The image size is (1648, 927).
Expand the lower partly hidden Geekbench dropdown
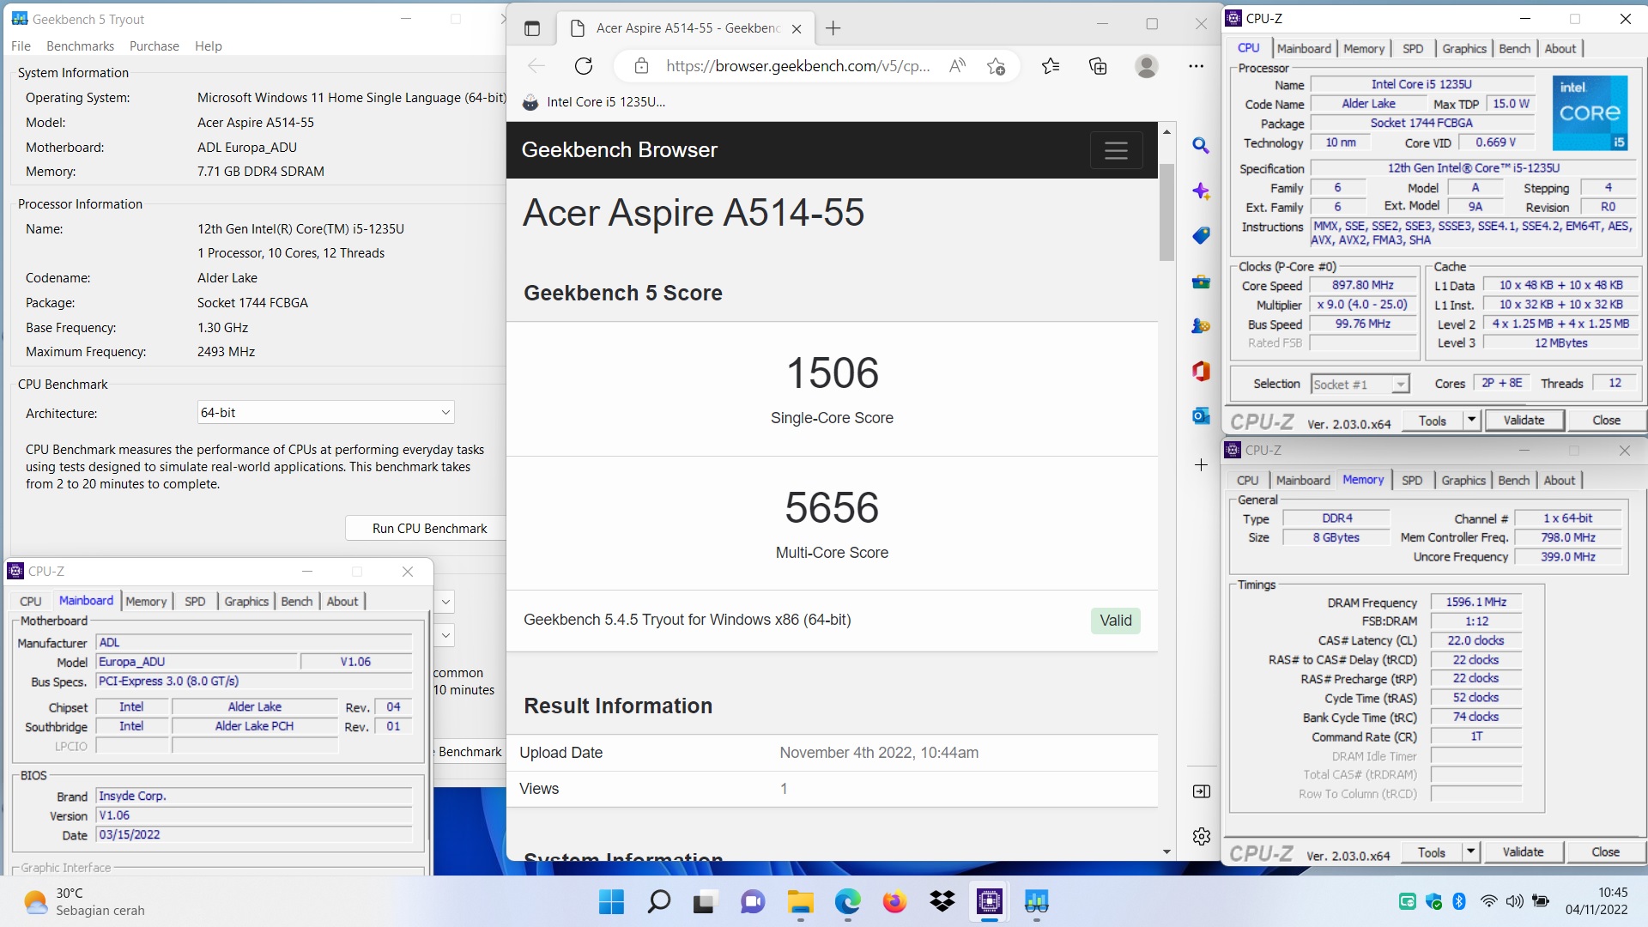[445, 636]
